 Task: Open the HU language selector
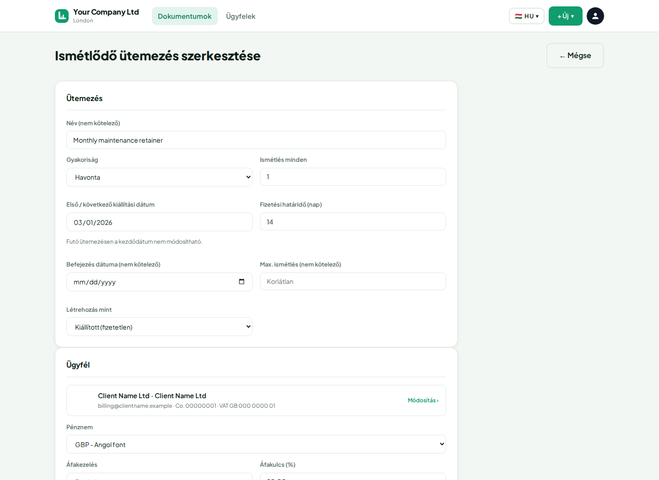527,16
